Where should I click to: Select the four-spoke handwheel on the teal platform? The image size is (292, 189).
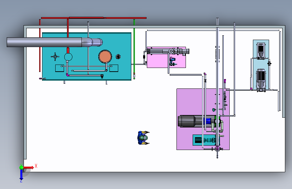[55, 56]
